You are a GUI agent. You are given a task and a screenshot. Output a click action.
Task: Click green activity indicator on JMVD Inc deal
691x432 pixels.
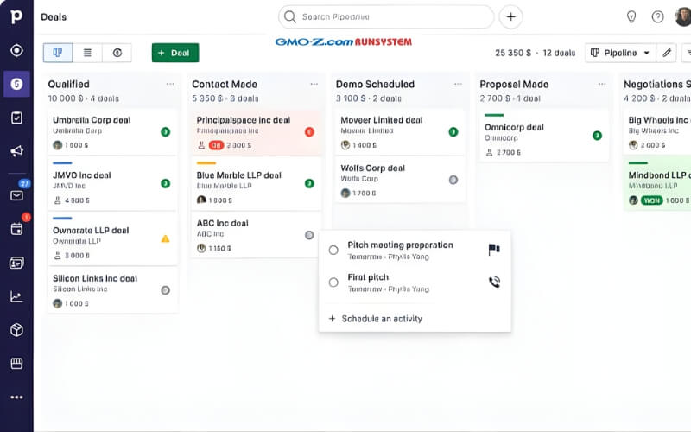pos(165,183)
